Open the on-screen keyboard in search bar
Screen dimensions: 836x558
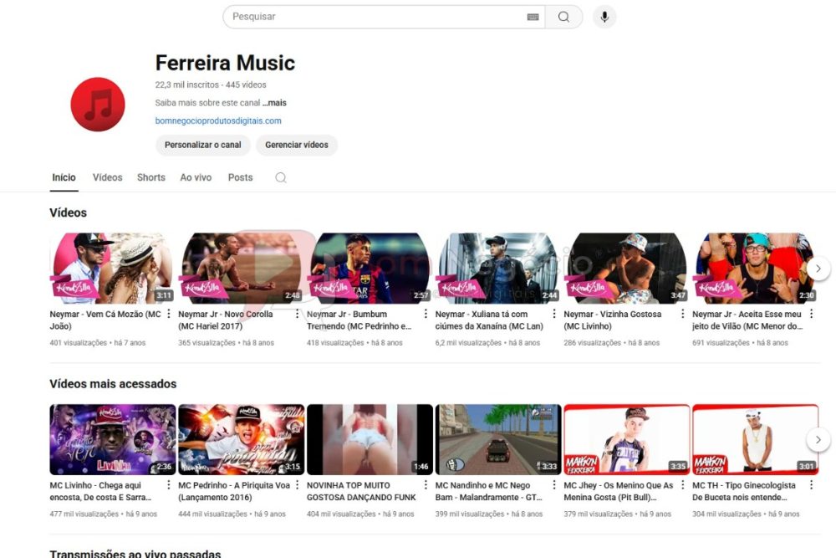(533, 17)
